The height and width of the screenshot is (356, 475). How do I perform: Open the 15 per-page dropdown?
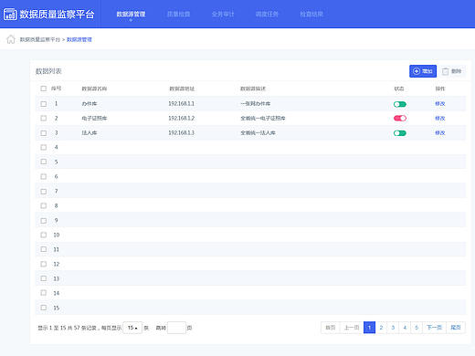[132, 328]
